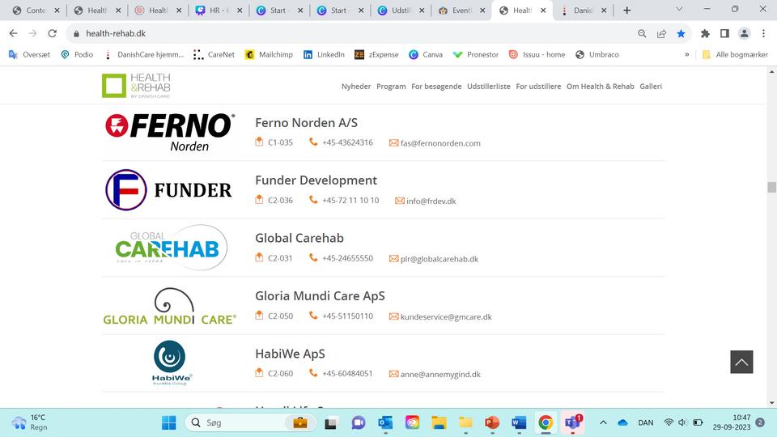Open the Issuu - home bookmark
The image size is (777, 437).
pyautogui.click(x=537, y=54)
